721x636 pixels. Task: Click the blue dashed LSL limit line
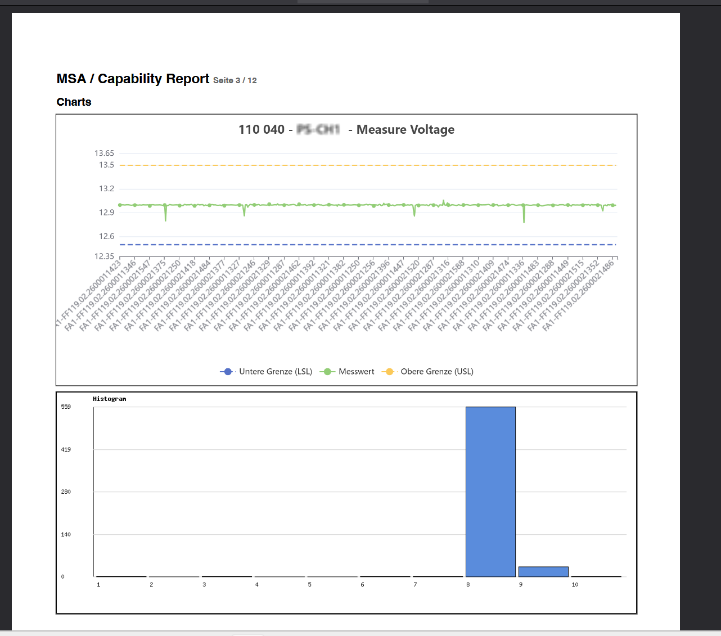[x=366, y=244]
